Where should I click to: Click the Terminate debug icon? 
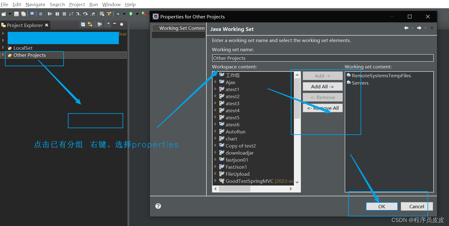click(64, 14)
